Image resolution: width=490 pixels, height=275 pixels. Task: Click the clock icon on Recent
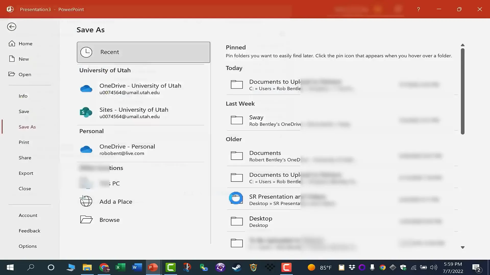(86, 52)
